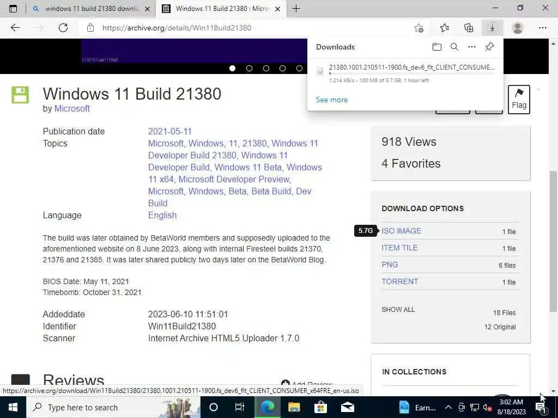Click See more in Downloads

332,100
